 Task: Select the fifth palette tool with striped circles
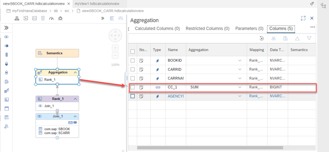coord(7,73)
